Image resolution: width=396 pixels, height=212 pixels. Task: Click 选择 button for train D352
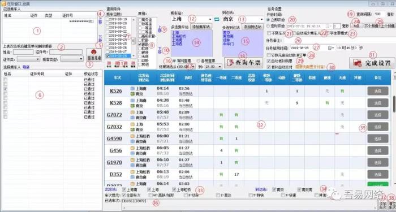378,174
